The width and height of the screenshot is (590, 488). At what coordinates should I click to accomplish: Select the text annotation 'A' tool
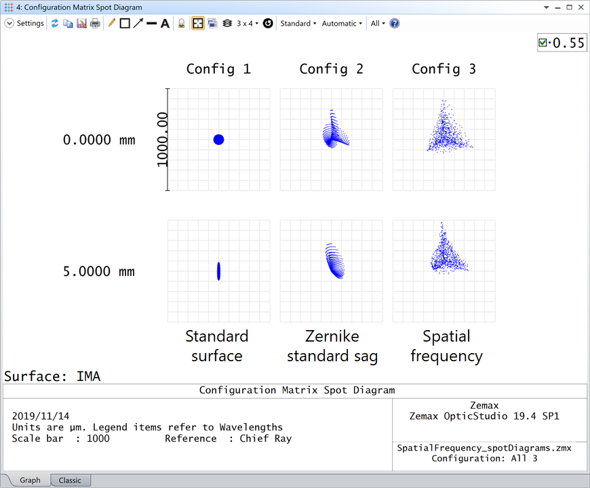click(x=165, y=23)
